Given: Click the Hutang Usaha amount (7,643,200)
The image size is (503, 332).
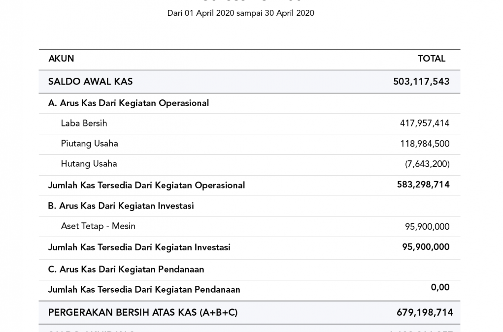Looking at the screenshot, I should pos(427,164).
